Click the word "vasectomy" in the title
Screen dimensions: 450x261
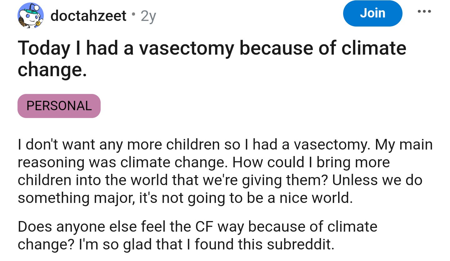(x=186, y=49)
